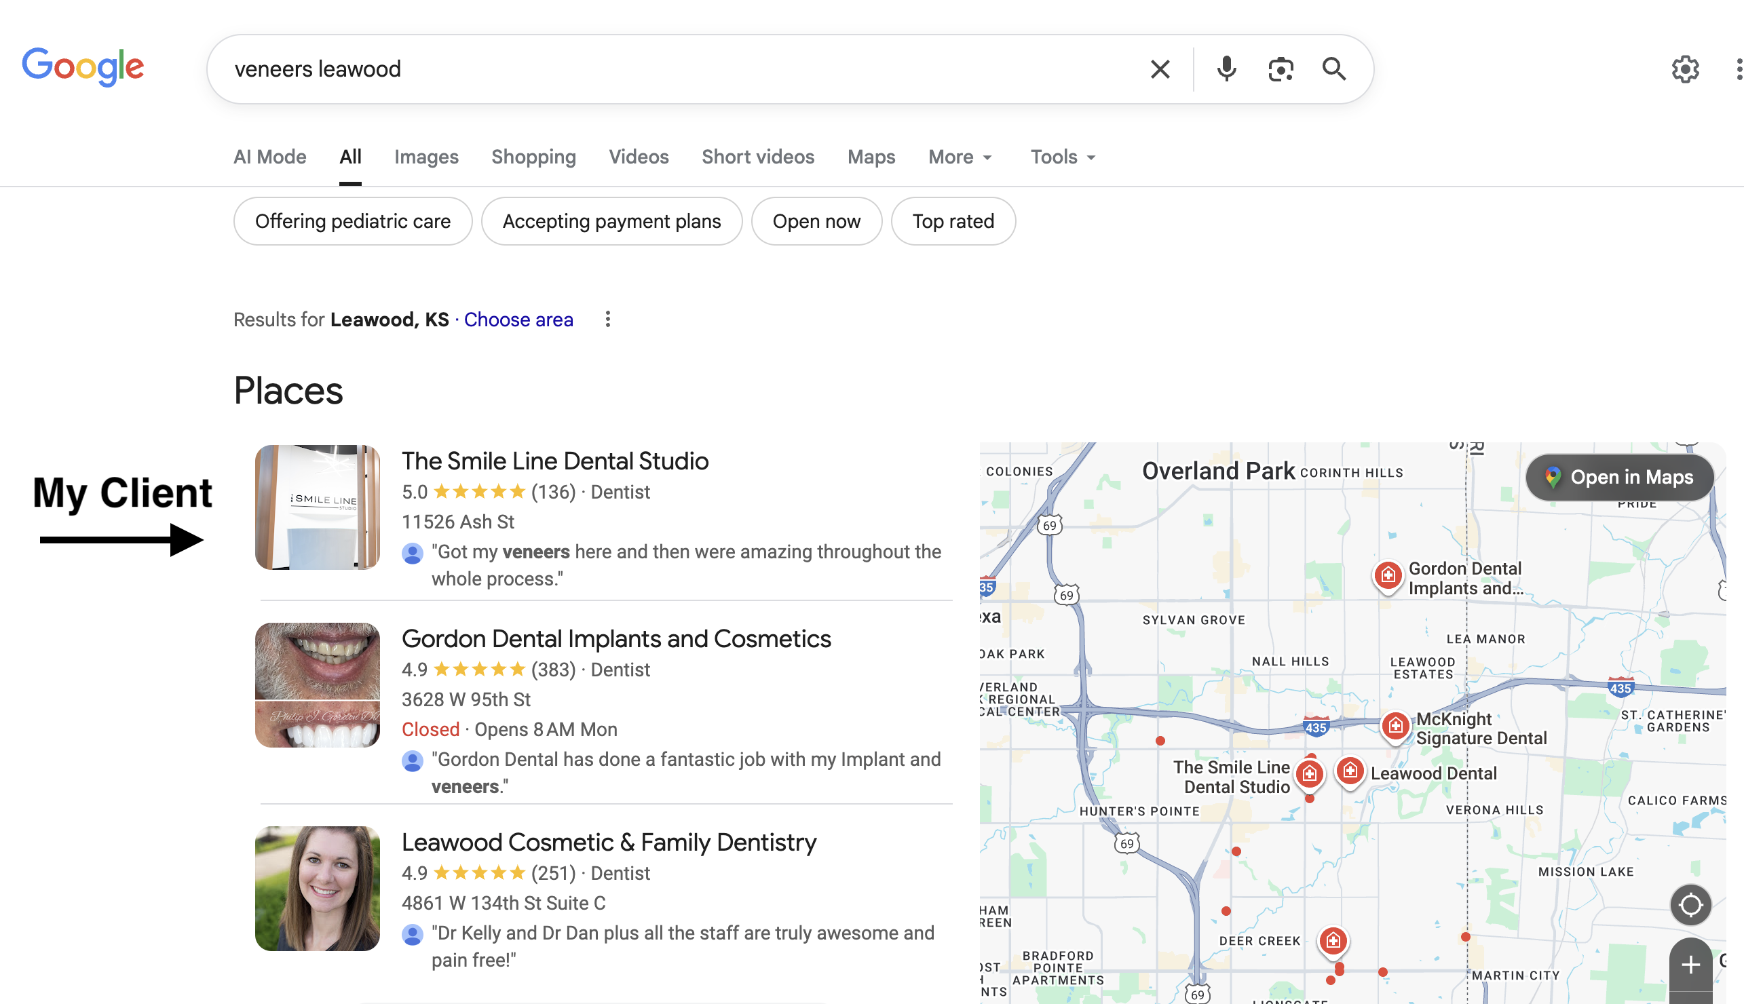Click the Gordon Dental Implants map pin
Image resolution: width=1744 pixels, height=1004 pixels.
click(x=1388, y=576)
